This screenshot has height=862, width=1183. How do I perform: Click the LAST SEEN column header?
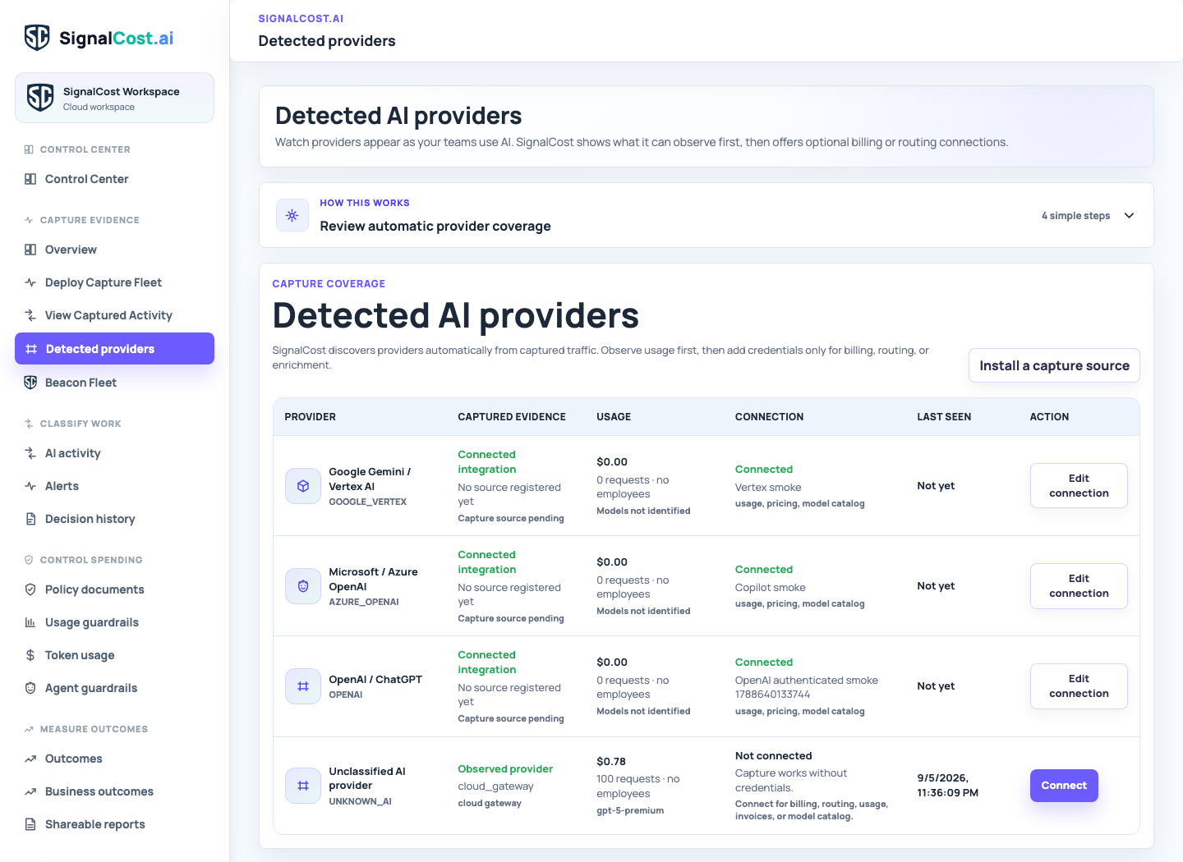[944, 417]
